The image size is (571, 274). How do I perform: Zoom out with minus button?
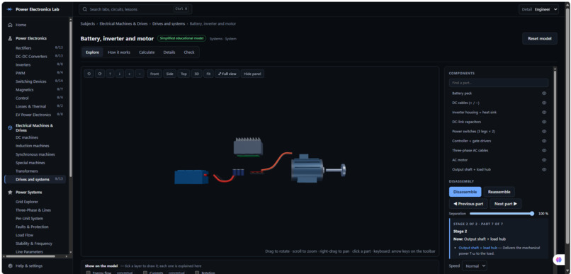pyautogui.click(x=140, y=74)
